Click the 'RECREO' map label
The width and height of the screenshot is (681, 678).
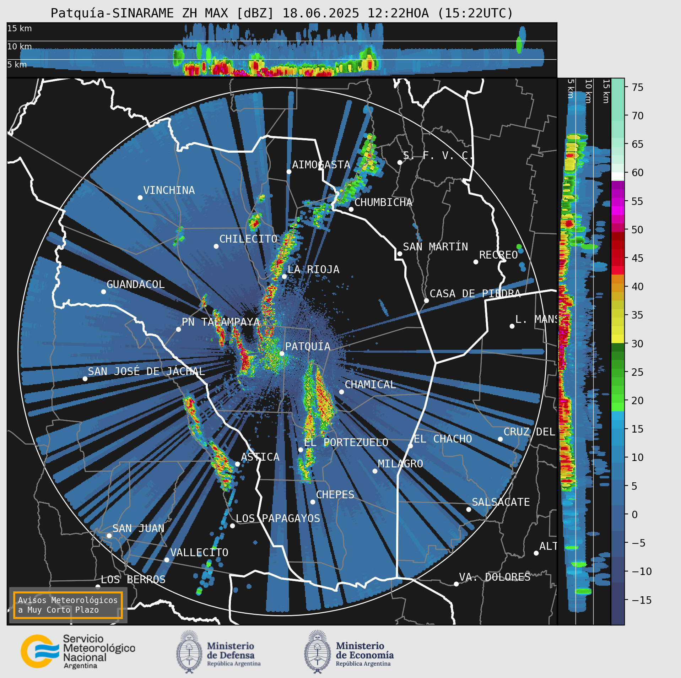click(x=498, y=255)
